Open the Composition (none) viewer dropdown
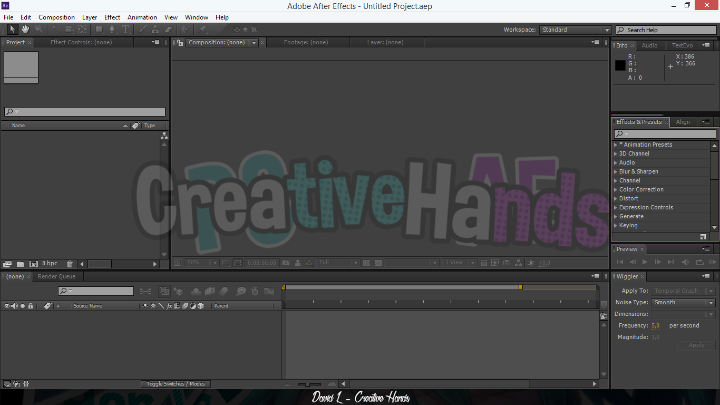Viewport: 720px width, 405px height. pos(254,43)
